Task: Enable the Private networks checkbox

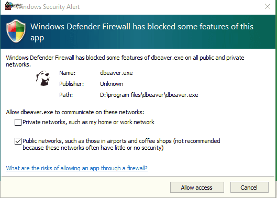Action: (x=18, y=122)
